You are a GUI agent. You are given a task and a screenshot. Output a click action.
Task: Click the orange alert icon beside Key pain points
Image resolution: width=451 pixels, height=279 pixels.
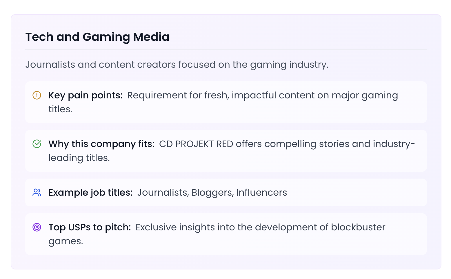[37, 95]
